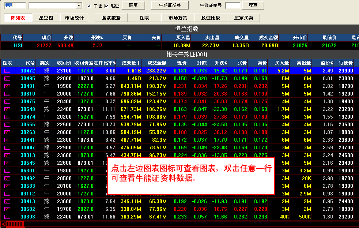The image size is (359, 228).
Task: Sort table by the 成交量 column header
Action: pos(129,63)
